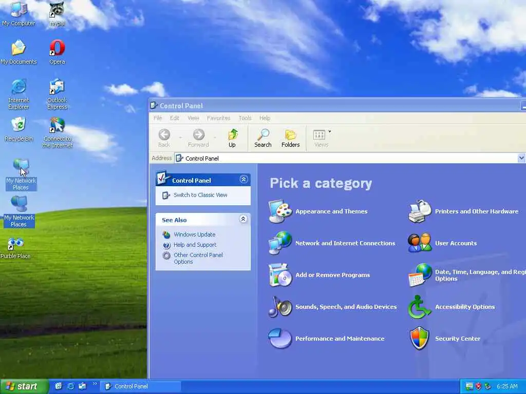Click the 'Appearance and Themes' text link
Viewport: 526px width, 394px height.
tap(331, 211)
